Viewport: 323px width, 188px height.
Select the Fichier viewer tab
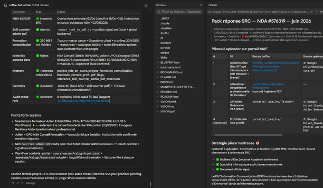[213, 5]
